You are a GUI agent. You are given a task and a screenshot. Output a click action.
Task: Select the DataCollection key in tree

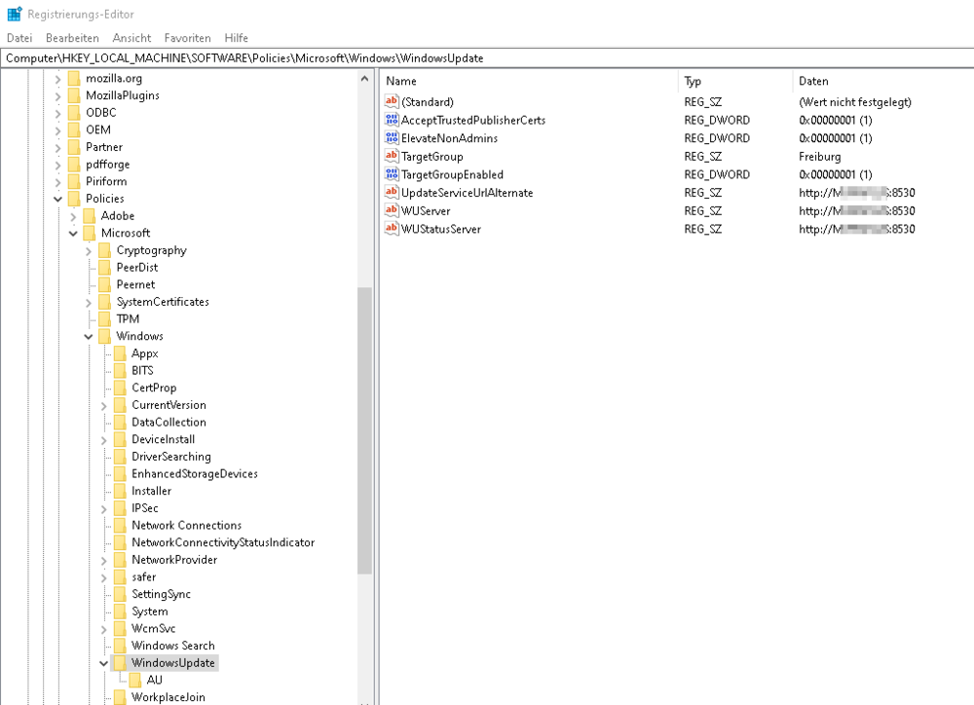(169, 423)
